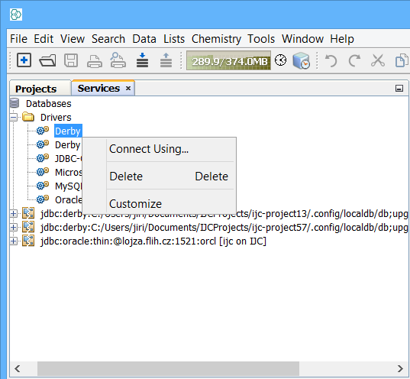The image size is (410, 379).
Task: Click the Save floppy disk icon
Action: (71, 60)
